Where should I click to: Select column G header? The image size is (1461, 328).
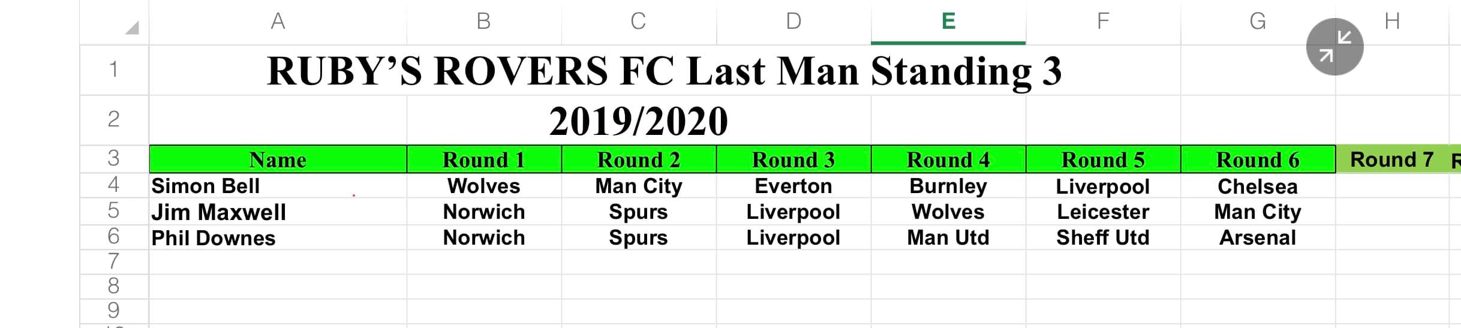tap(1258, 22)
